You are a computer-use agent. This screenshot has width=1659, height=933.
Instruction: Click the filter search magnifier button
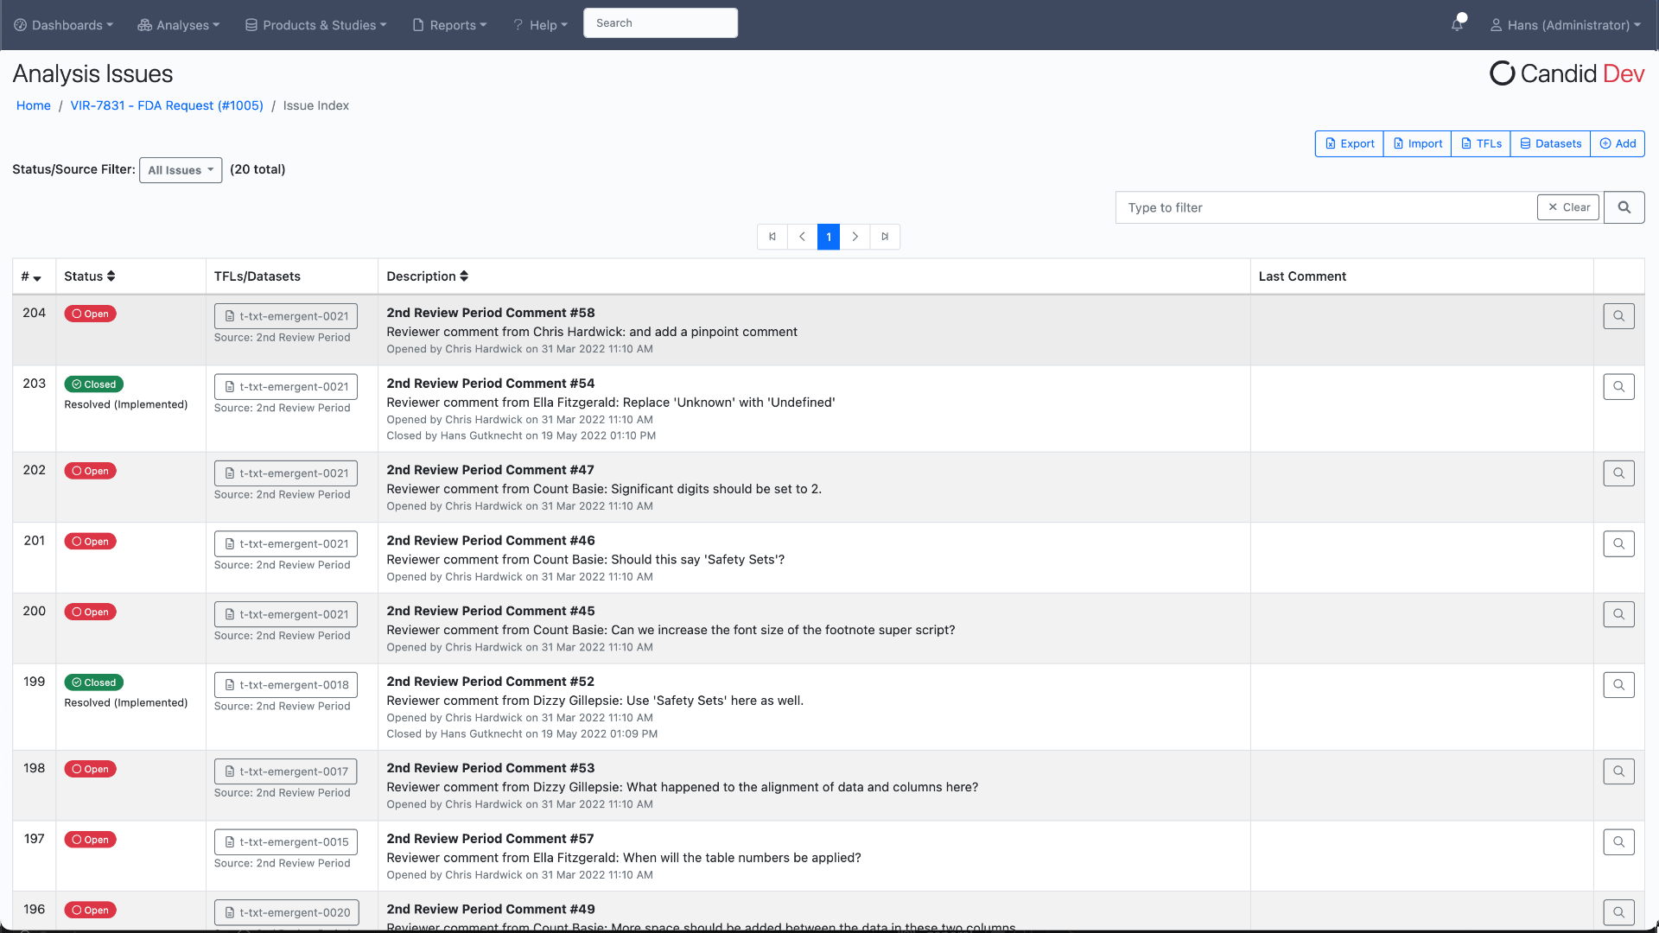(1624, 207)
